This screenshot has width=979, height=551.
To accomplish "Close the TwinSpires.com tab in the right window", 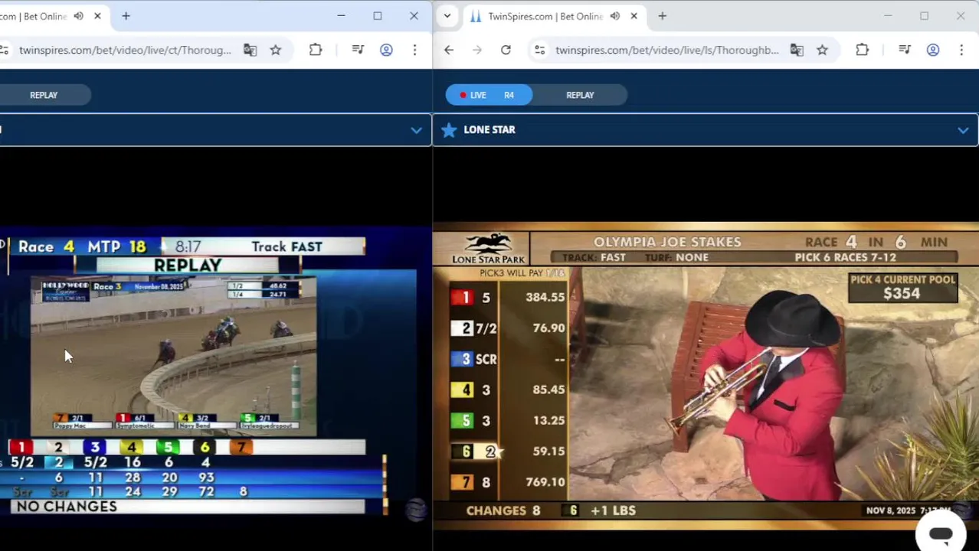I will tap(634, 16).
